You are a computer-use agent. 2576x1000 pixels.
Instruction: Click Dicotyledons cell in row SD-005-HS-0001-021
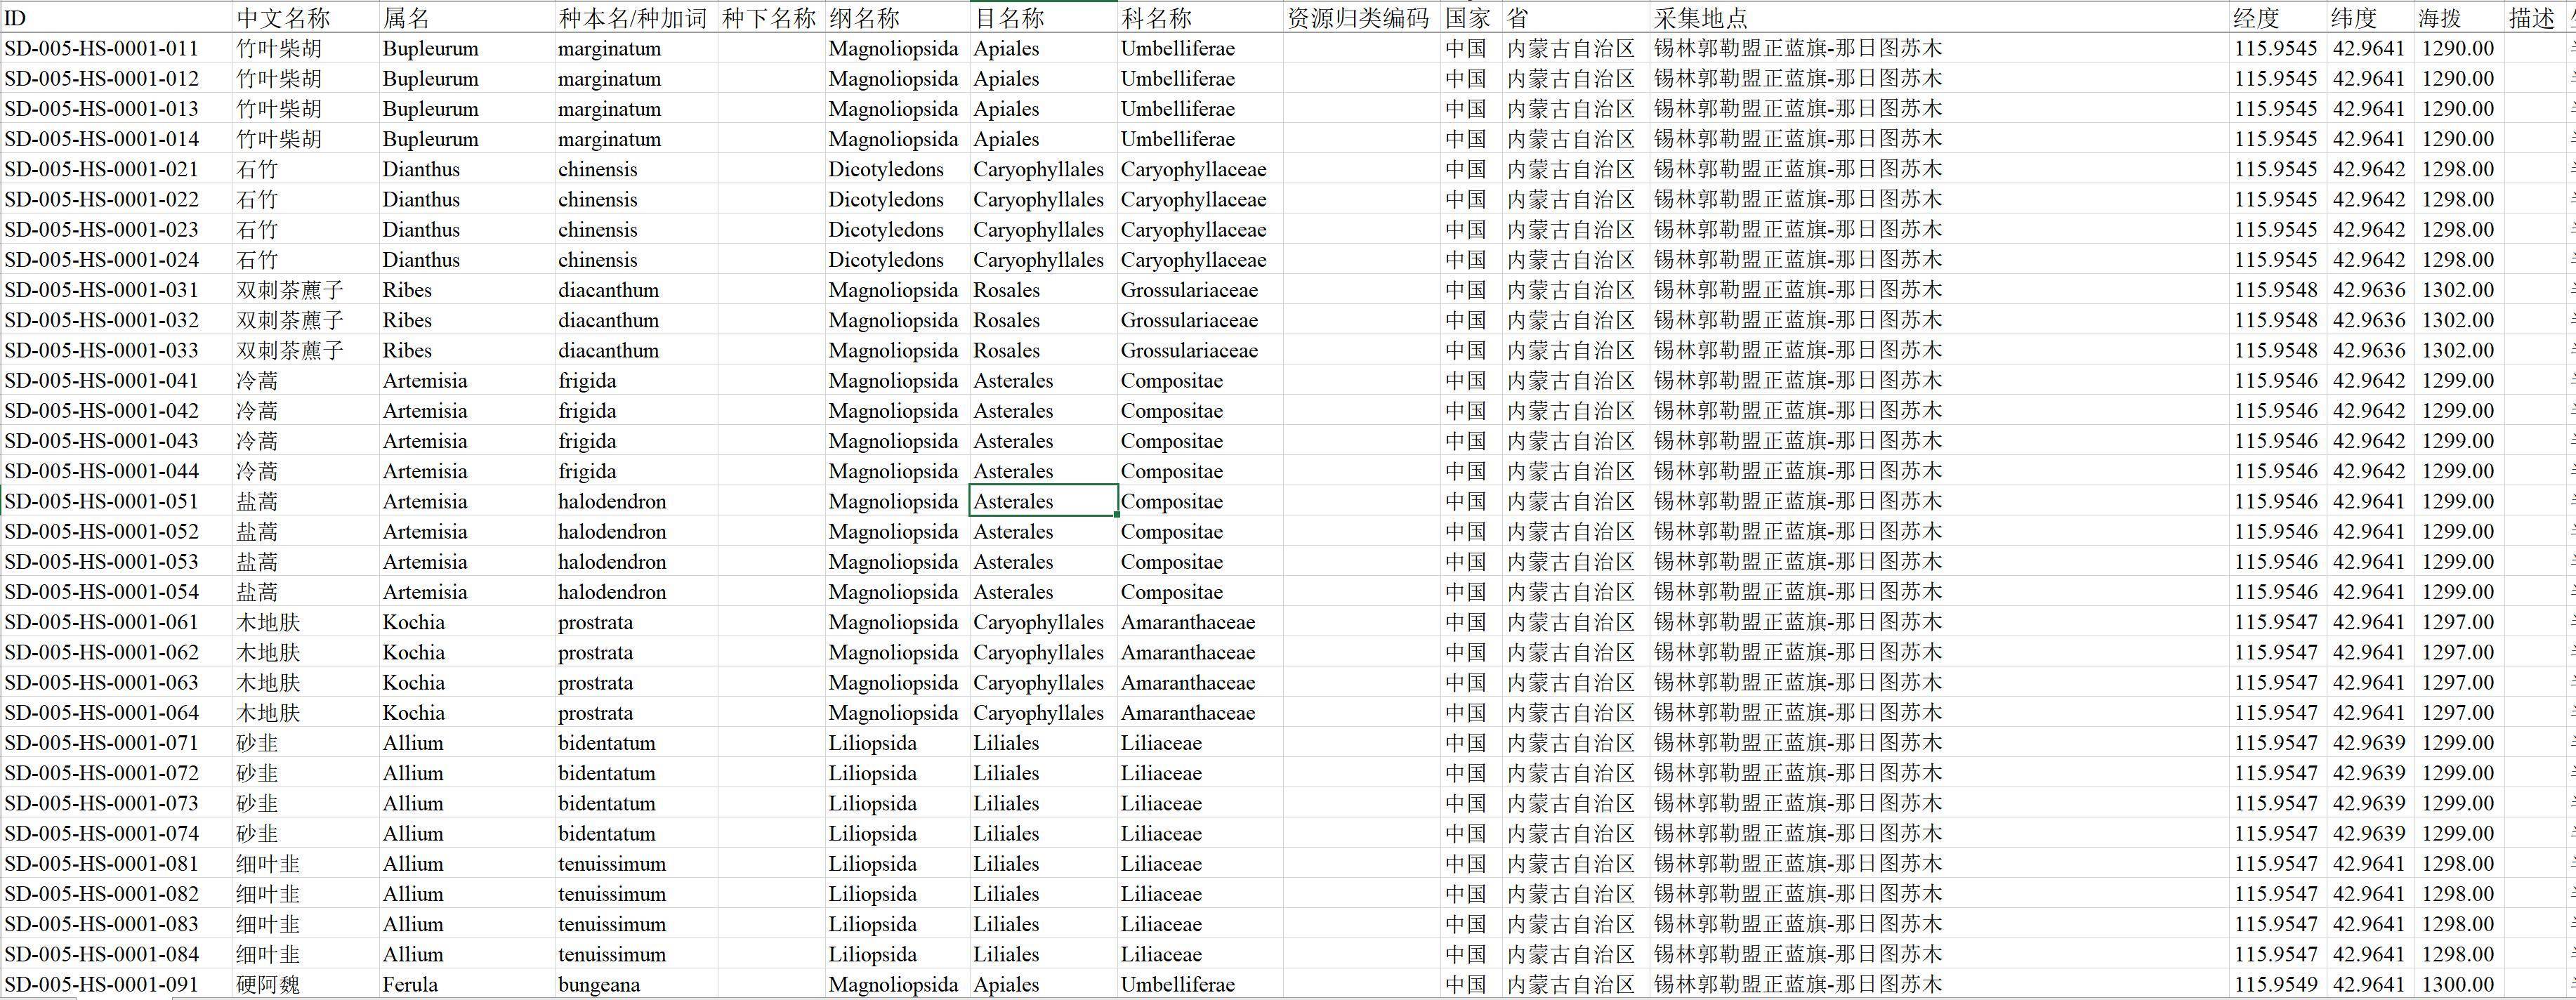[x=886, y=169]
